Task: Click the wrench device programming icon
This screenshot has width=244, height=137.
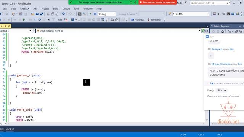Action: [219, 14]
